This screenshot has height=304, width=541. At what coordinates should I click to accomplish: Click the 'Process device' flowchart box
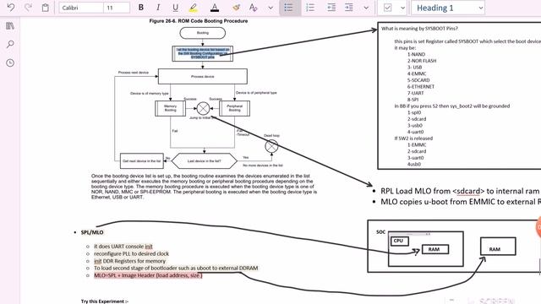[x=203, y=77]
